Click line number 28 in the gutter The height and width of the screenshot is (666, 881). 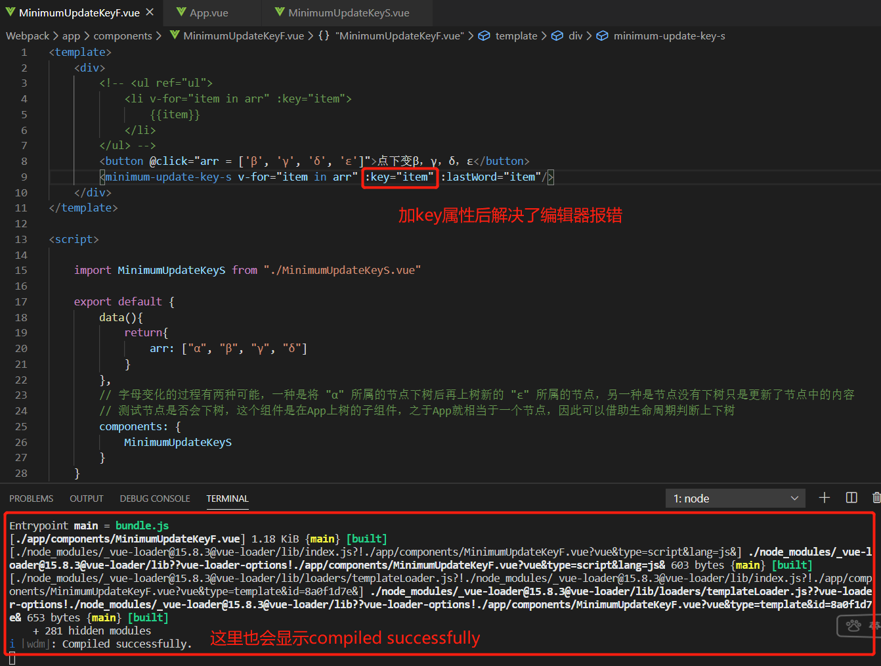(x=21, y=473)
